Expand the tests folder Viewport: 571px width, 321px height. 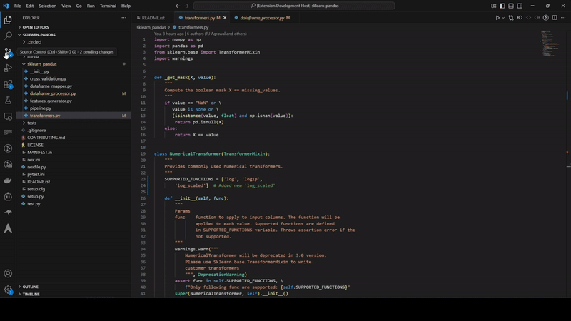click(x=32, y=123)
